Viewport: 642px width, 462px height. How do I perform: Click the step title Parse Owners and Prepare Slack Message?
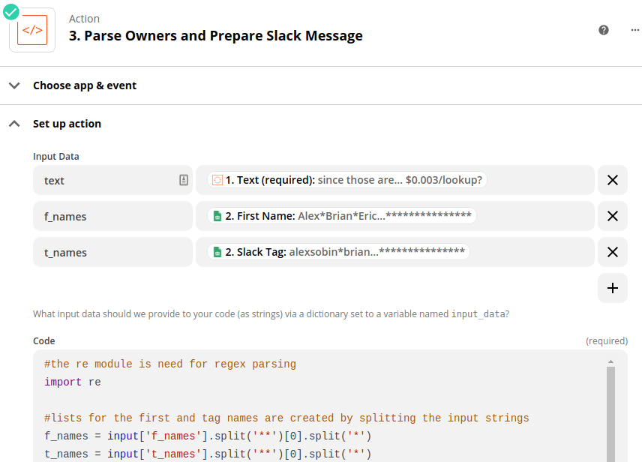point(216,35)
